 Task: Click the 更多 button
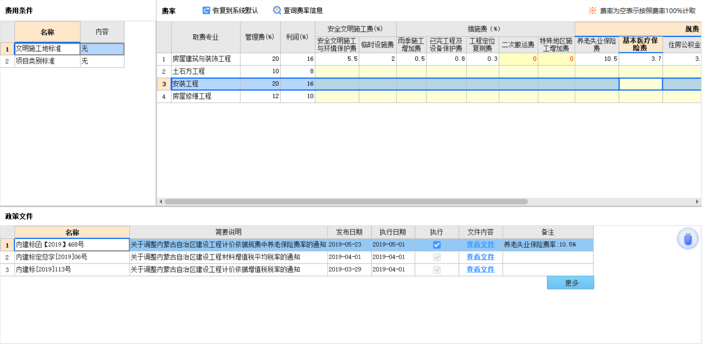(x=571, y=283)
